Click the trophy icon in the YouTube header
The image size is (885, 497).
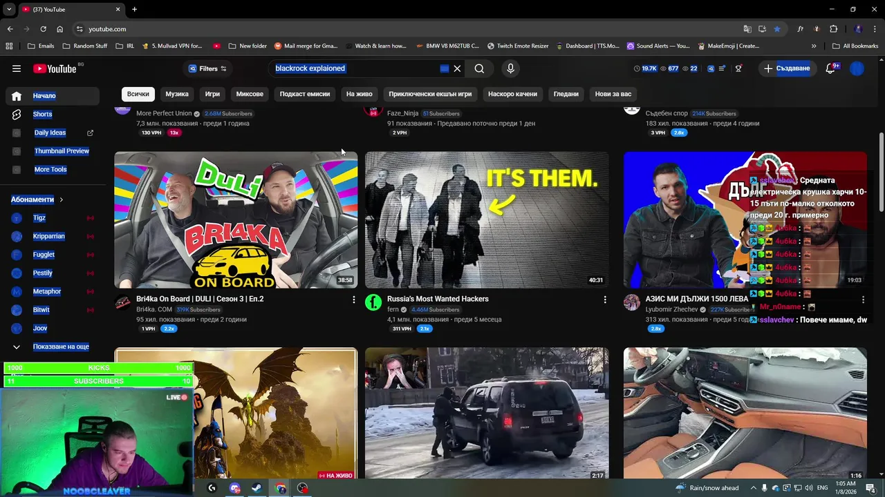738,68
